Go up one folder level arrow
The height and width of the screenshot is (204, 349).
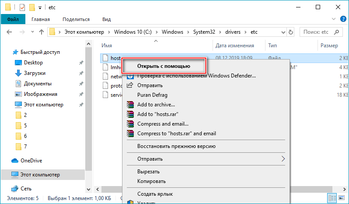click(42, 32)
